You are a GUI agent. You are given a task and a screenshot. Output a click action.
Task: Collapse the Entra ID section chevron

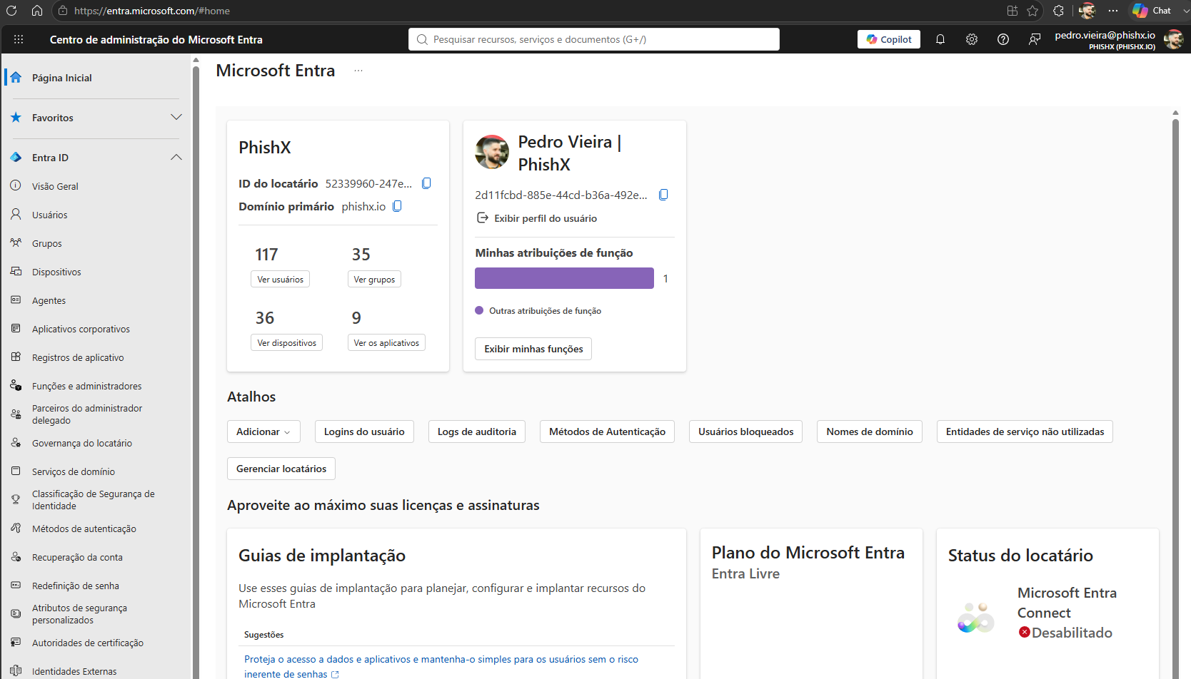click(176, 157)
